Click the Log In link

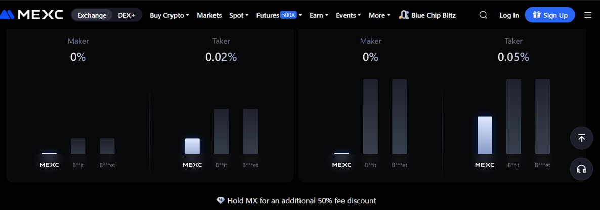point(509,15)
